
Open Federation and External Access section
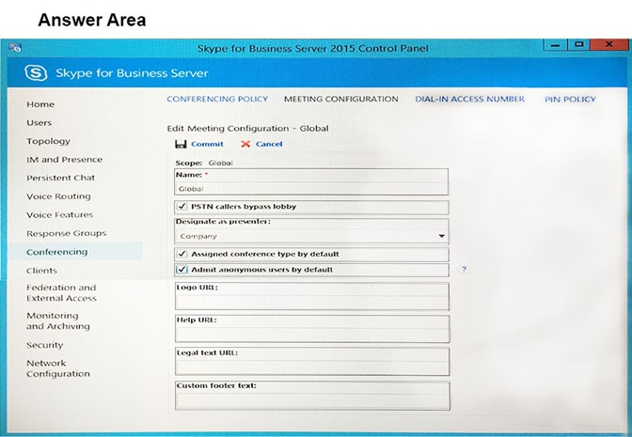(61, 293)
